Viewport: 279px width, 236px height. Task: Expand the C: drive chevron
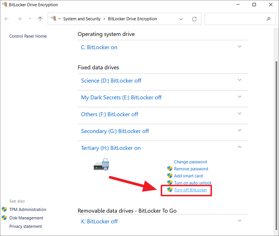point(240,47)
